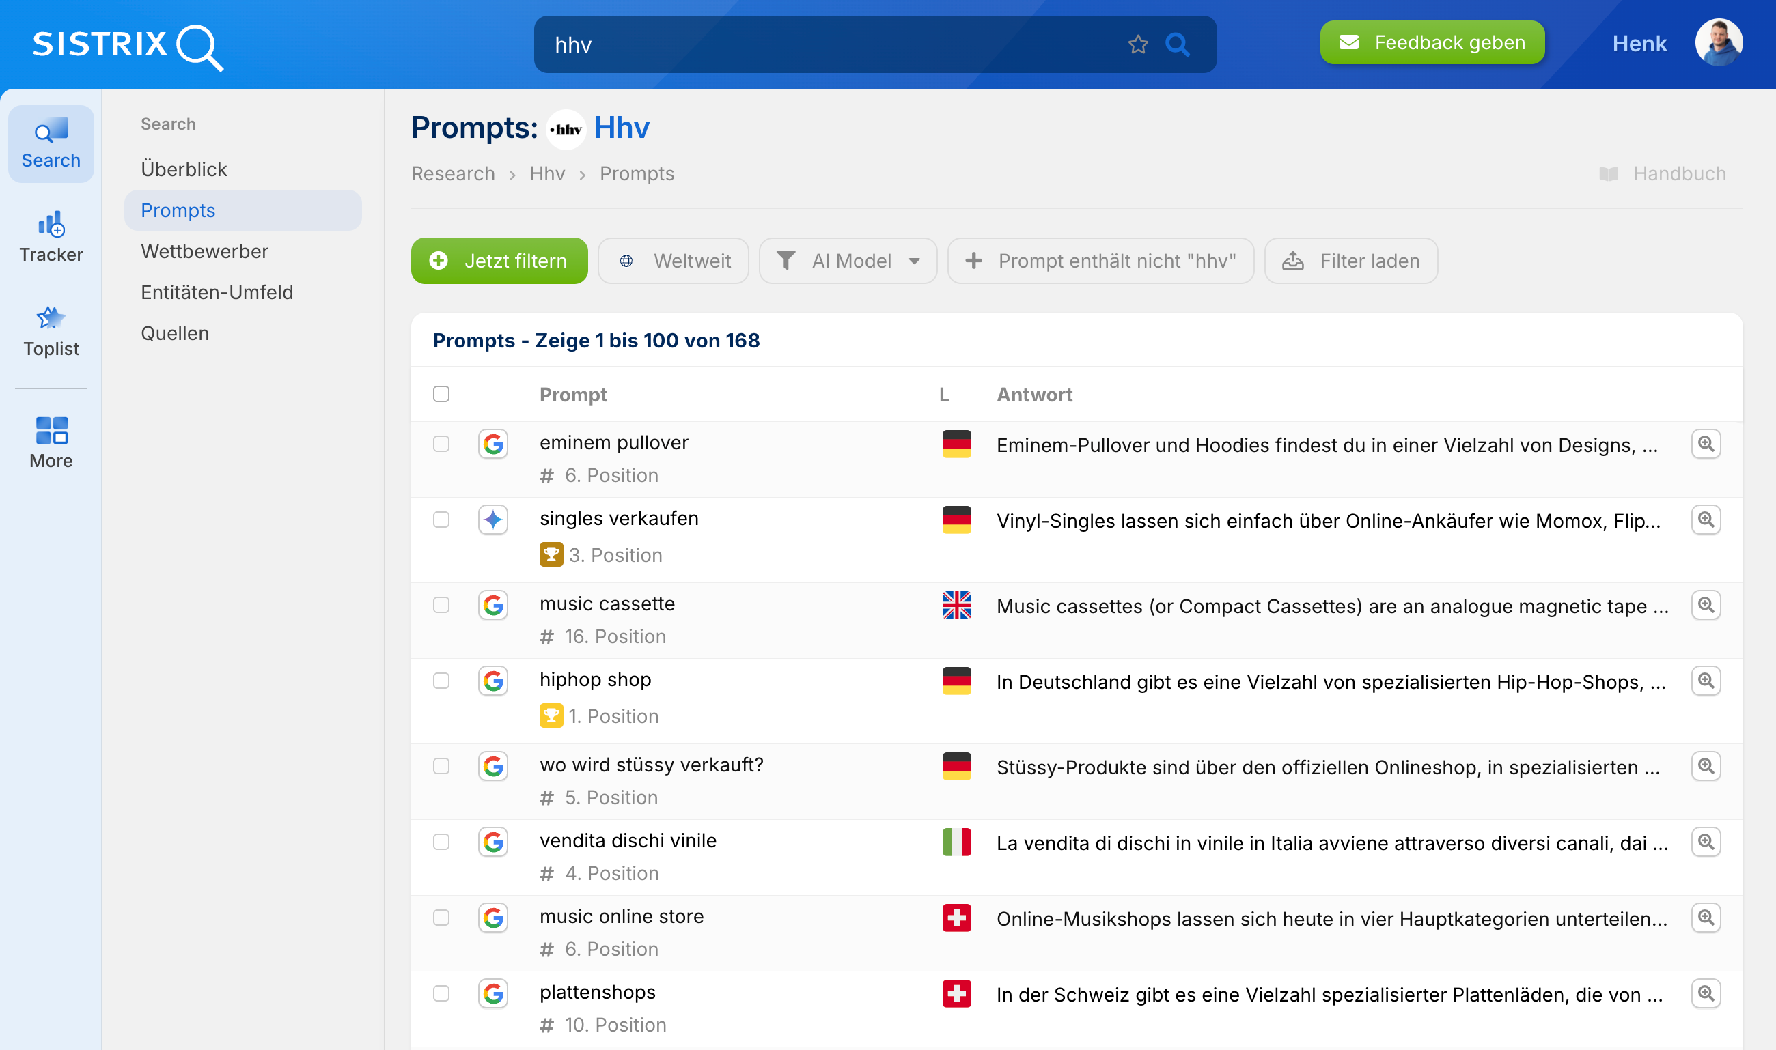The width and height of the screenshot is (1776, 1050).
Task: Click the Hhv favicon next to the page title
Action: [x=566, y=129]
